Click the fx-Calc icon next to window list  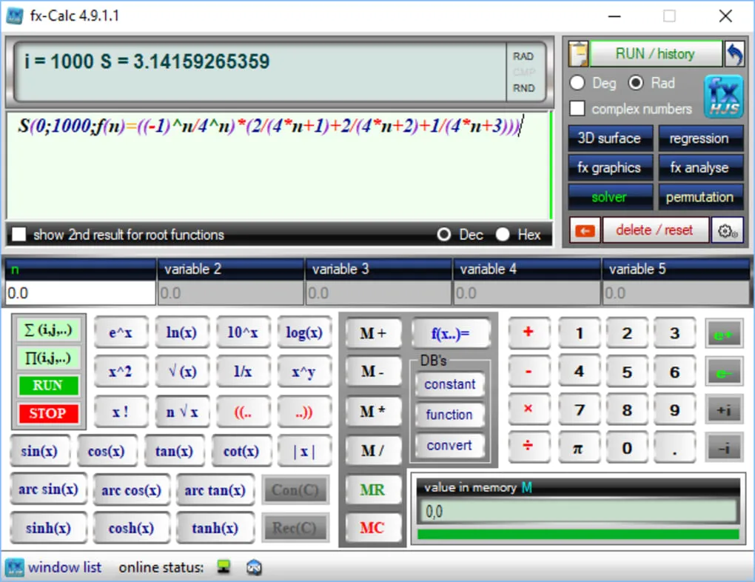pos(15,566)
